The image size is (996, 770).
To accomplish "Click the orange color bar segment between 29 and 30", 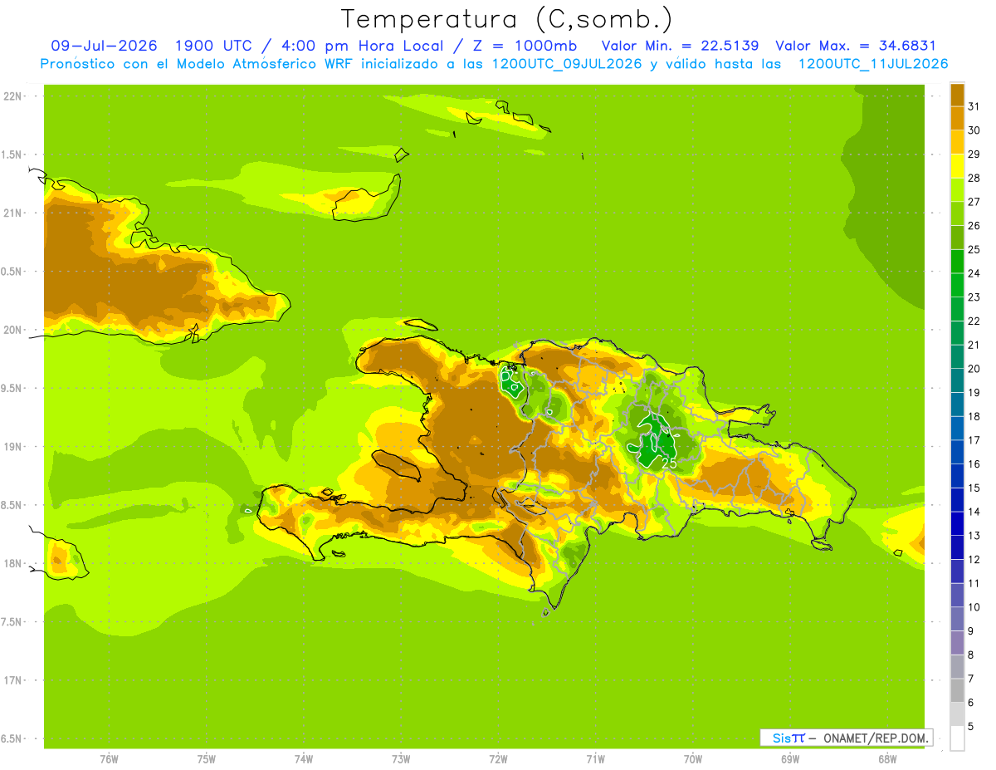I will pos(957,141).
